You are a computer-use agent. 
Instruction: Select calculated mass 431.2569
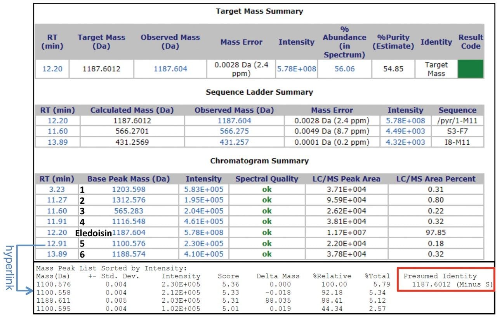132,142
